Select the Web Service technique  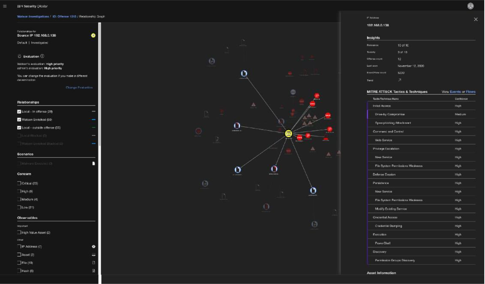421,140
